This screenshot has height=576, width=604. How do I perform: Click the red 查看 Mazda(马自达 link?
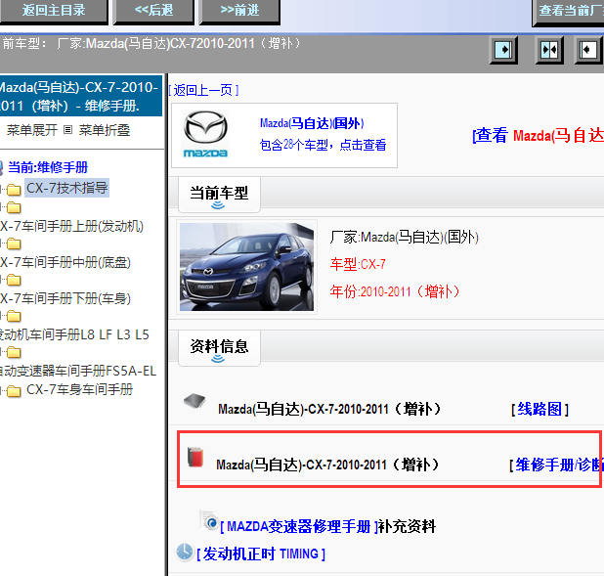(x=539, y=136)
